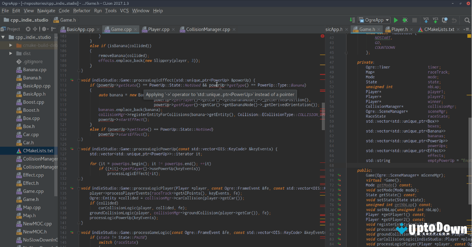Hide the Project tool window with the arrow icon
The width and height of the screenshot is (472, 247).
(x=53, y=29)
